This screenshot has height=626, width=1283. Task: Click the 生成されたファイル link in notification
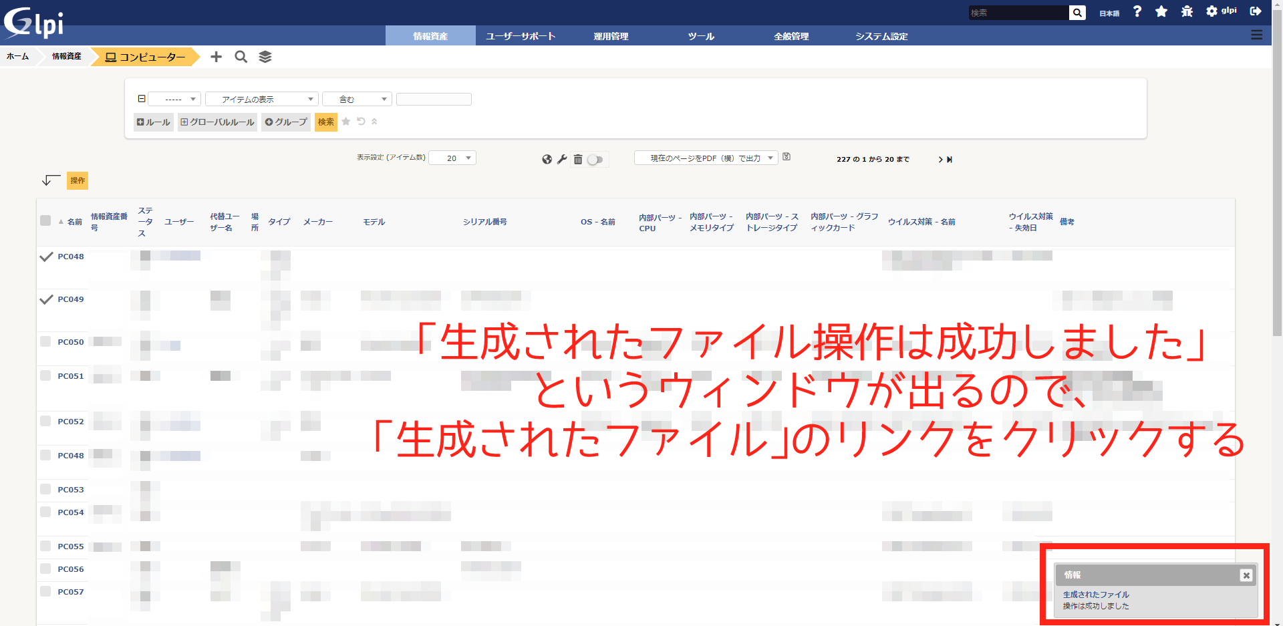click(x=1096, y=594)
